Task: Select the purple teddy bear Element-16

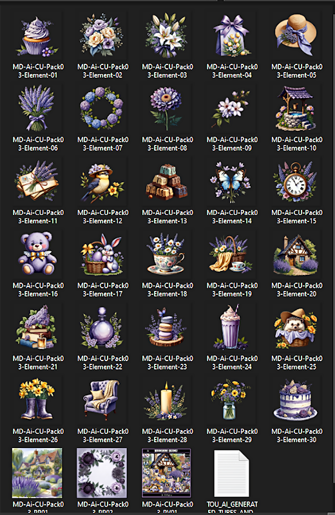Action: tap(37, 254)
